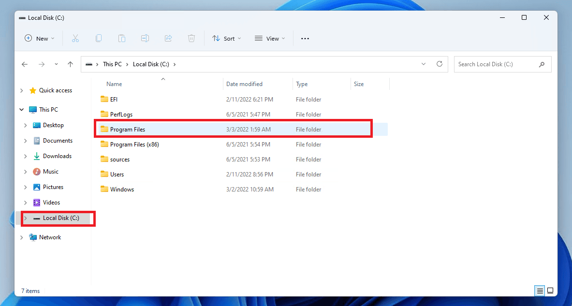Select Local Disk (C:) in sidebar
The width and height of the screenshot is (572, 306).
[61, 218]
